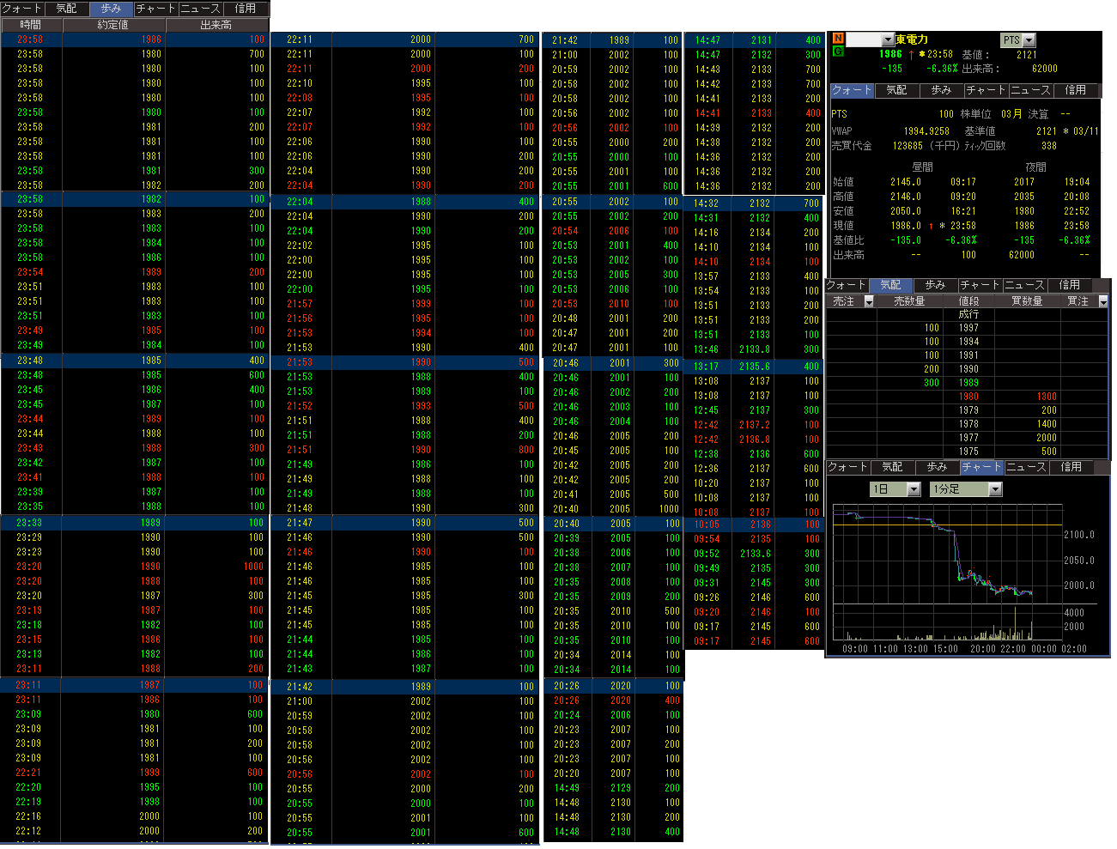Click the 約定値 column header
This screenshot has width=1117, height=849.
pos(113,25)
